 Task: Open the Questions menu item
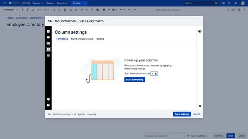62,3
